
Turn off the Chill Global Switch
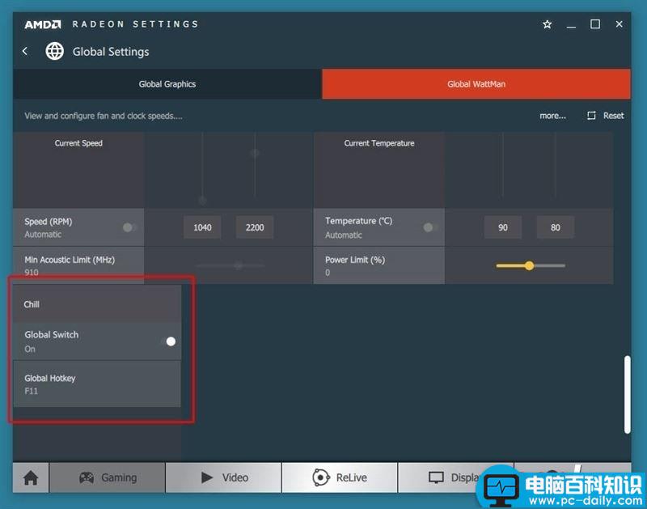(x=169, y=341)
